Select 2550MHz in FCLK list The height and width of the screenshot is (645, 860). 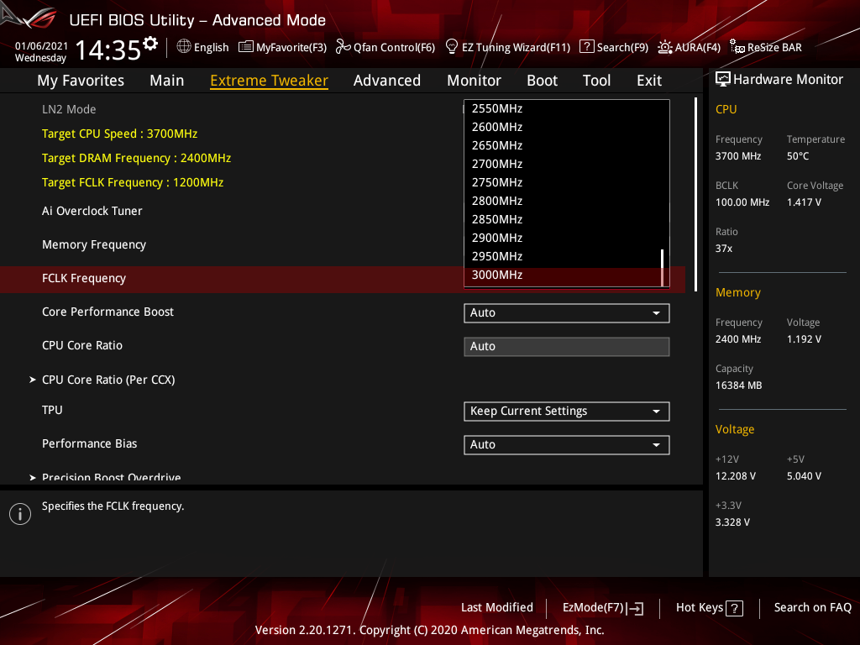coord(563,108)
